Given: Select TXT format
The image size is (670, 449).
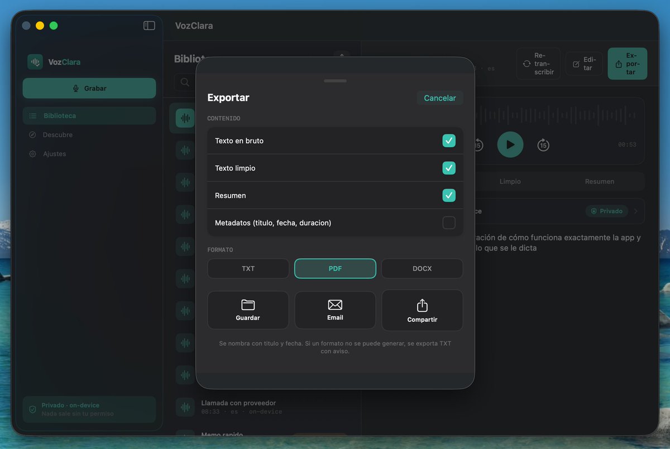Looking at the screenshot, I should point(248,268).
